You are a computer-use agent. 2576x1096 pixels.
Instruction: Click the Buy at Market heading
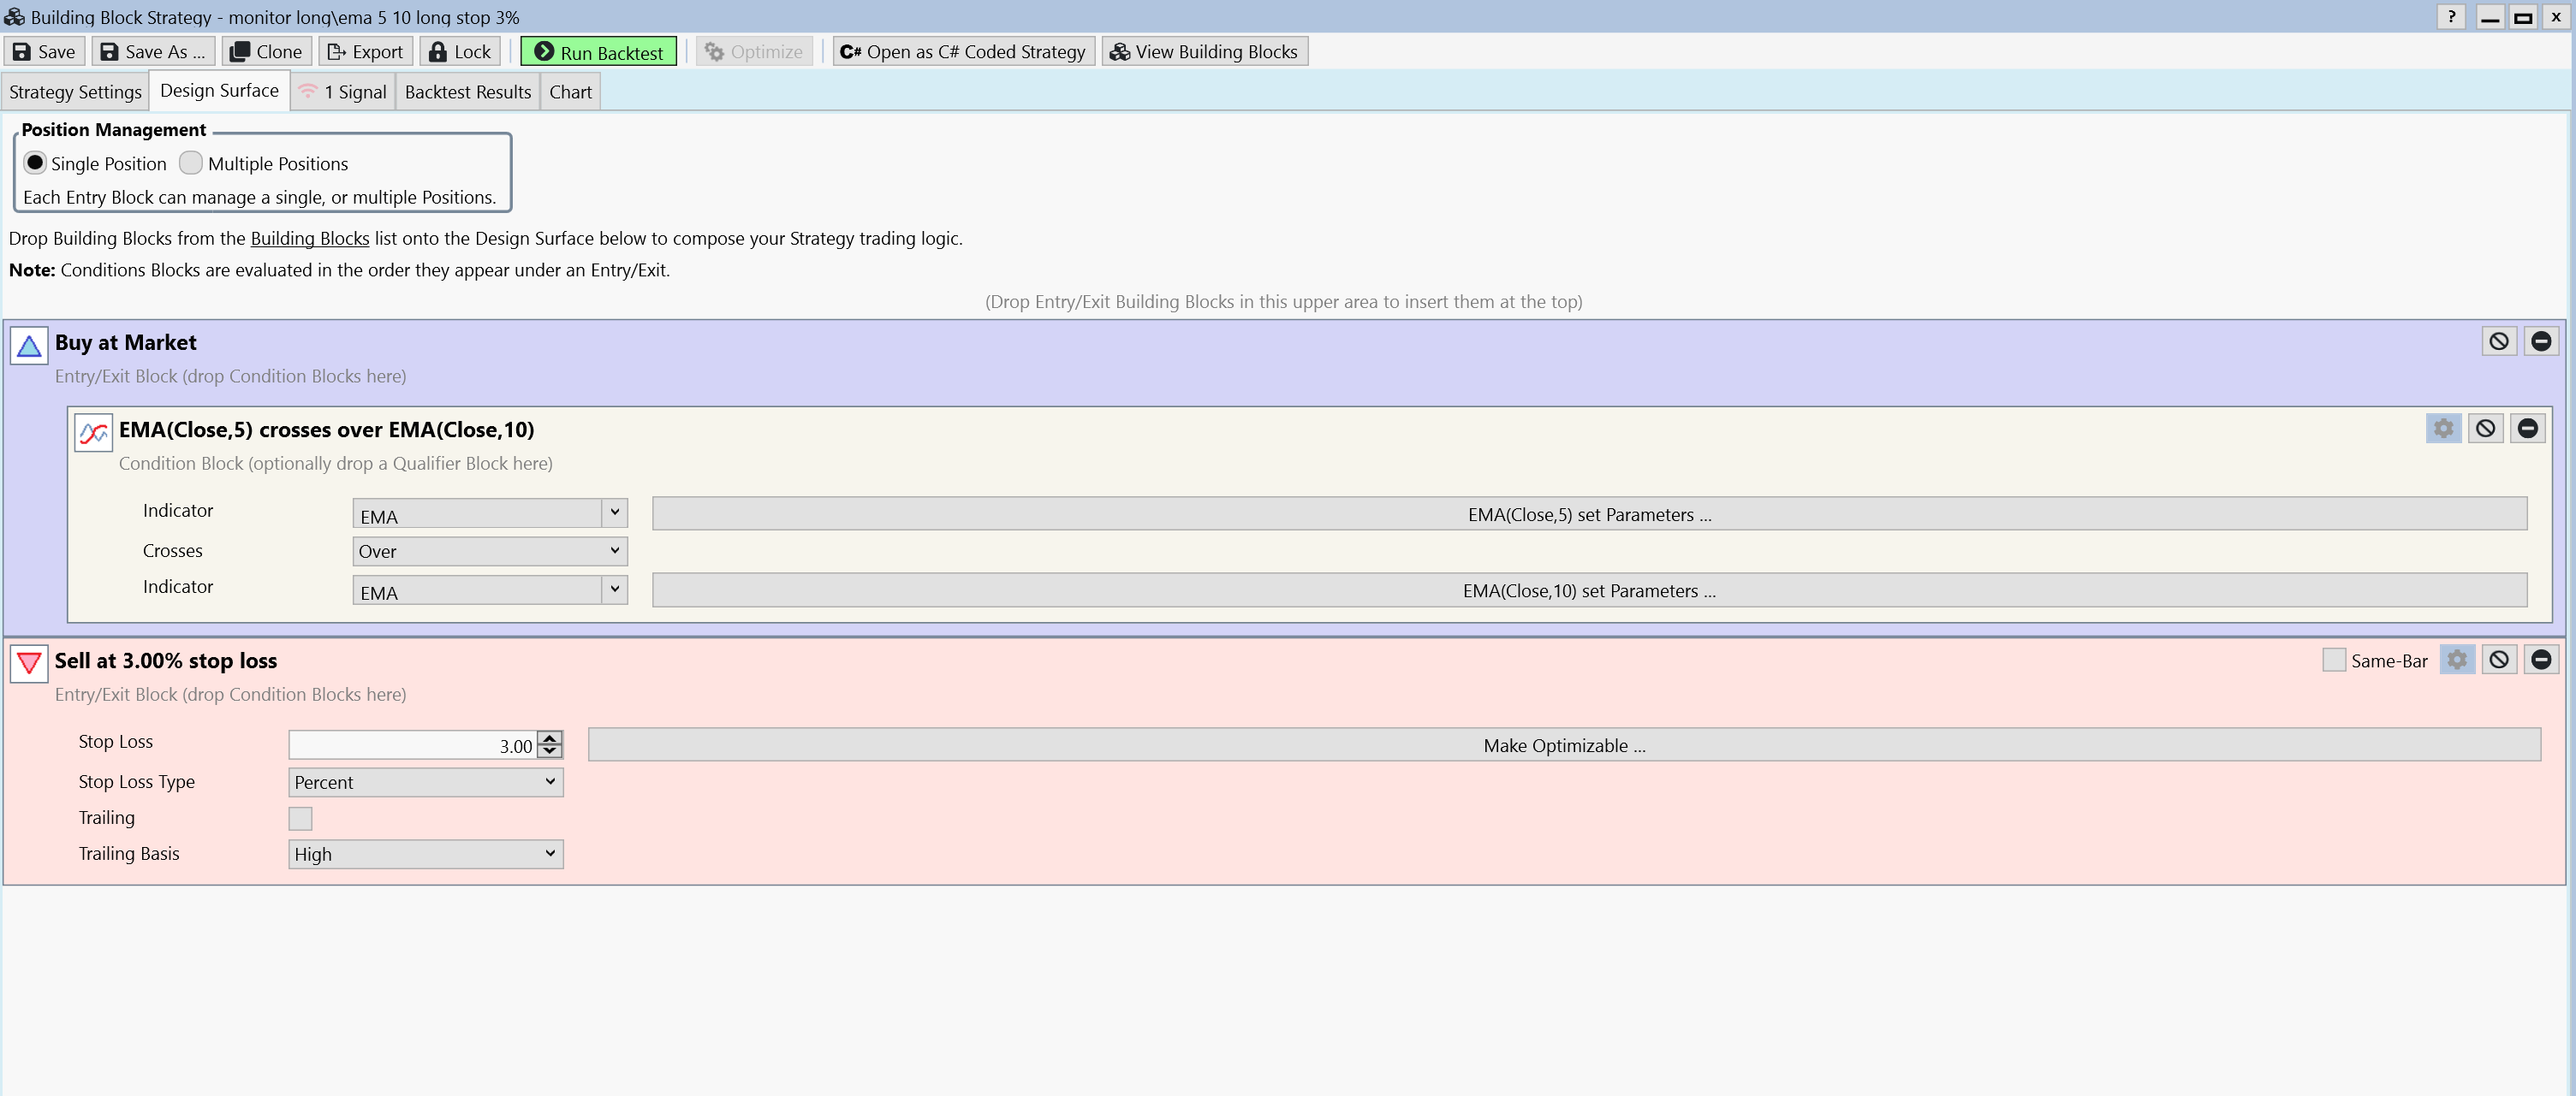tap(125, 343)
